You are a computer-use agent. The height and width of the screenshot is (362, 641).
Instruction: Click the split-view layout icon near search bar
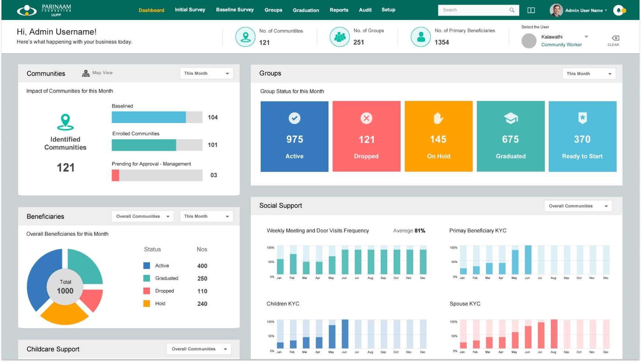point(531,10)
